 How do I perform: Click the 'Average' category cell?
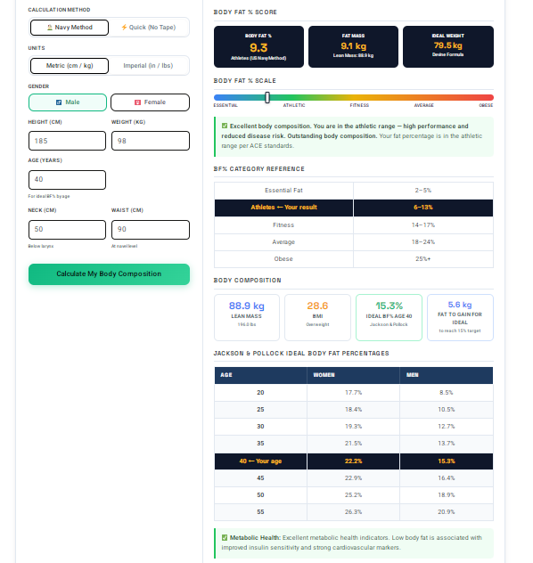pos(283,242)
